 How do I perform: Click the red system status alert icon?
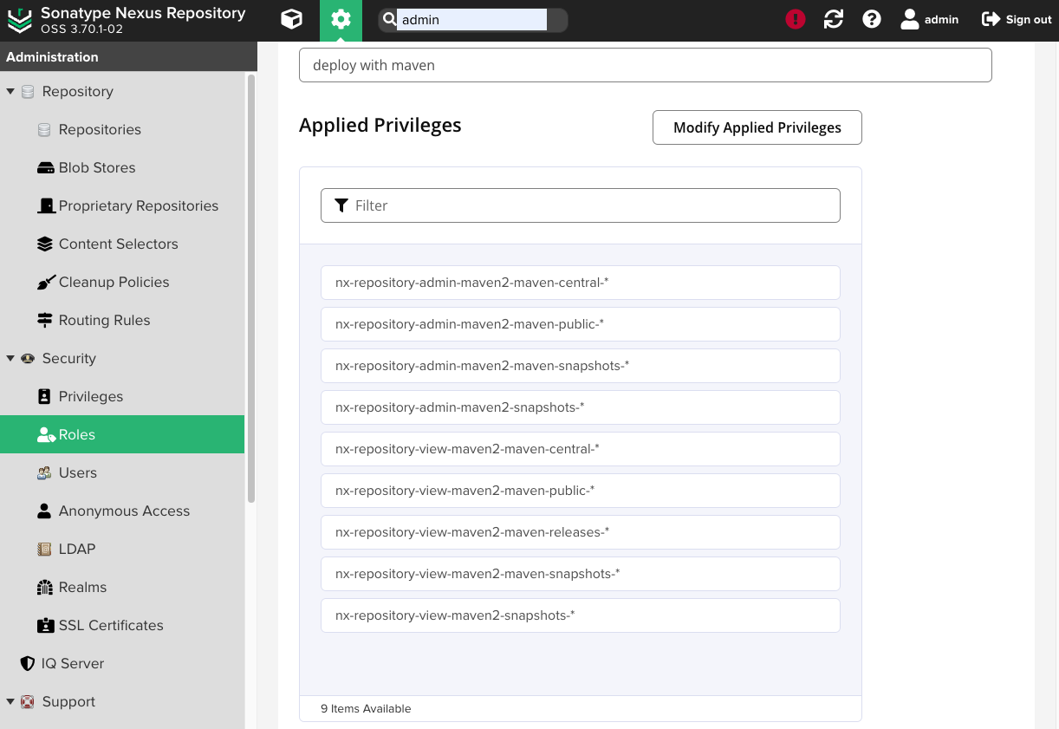click(795, 19)
